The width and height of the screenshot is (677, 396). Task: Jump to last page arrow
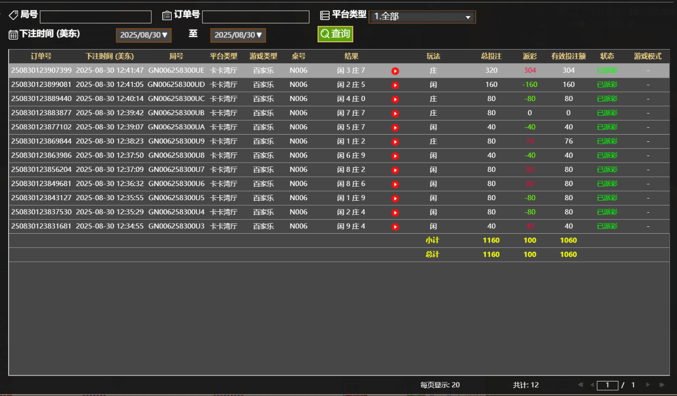661,385
